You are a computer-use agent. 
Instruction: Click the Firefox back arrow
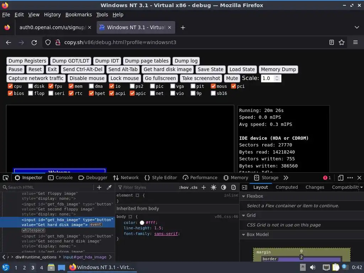pos(9,43)
